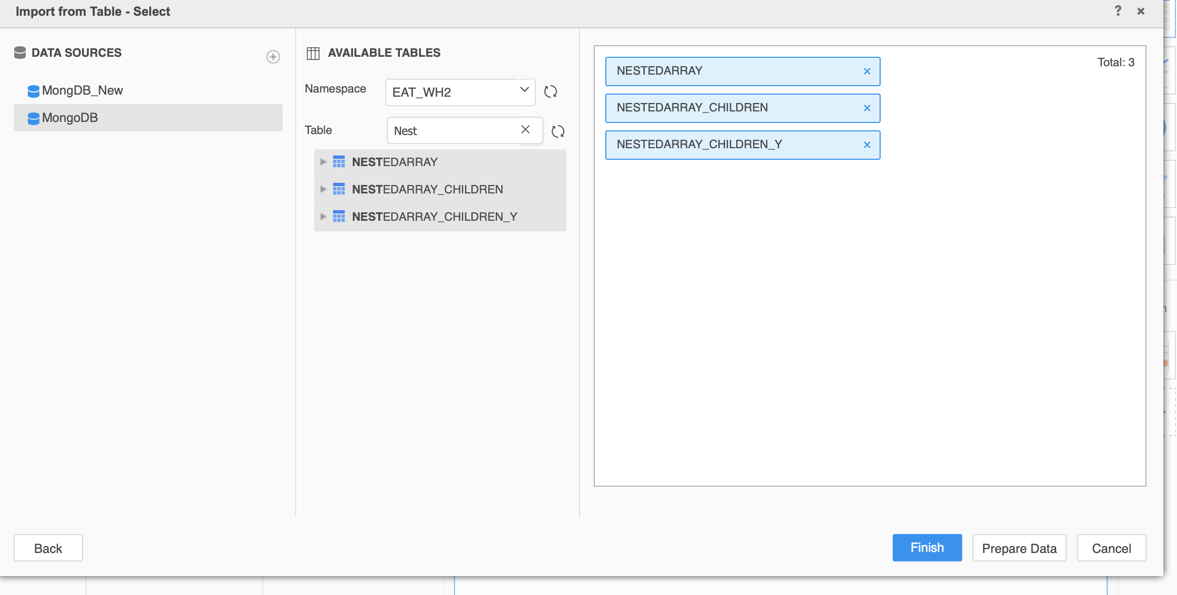Click the AVAILABLE TABLES header icon
This screenshot has width=1177, height=595.
tap(313, 53)
